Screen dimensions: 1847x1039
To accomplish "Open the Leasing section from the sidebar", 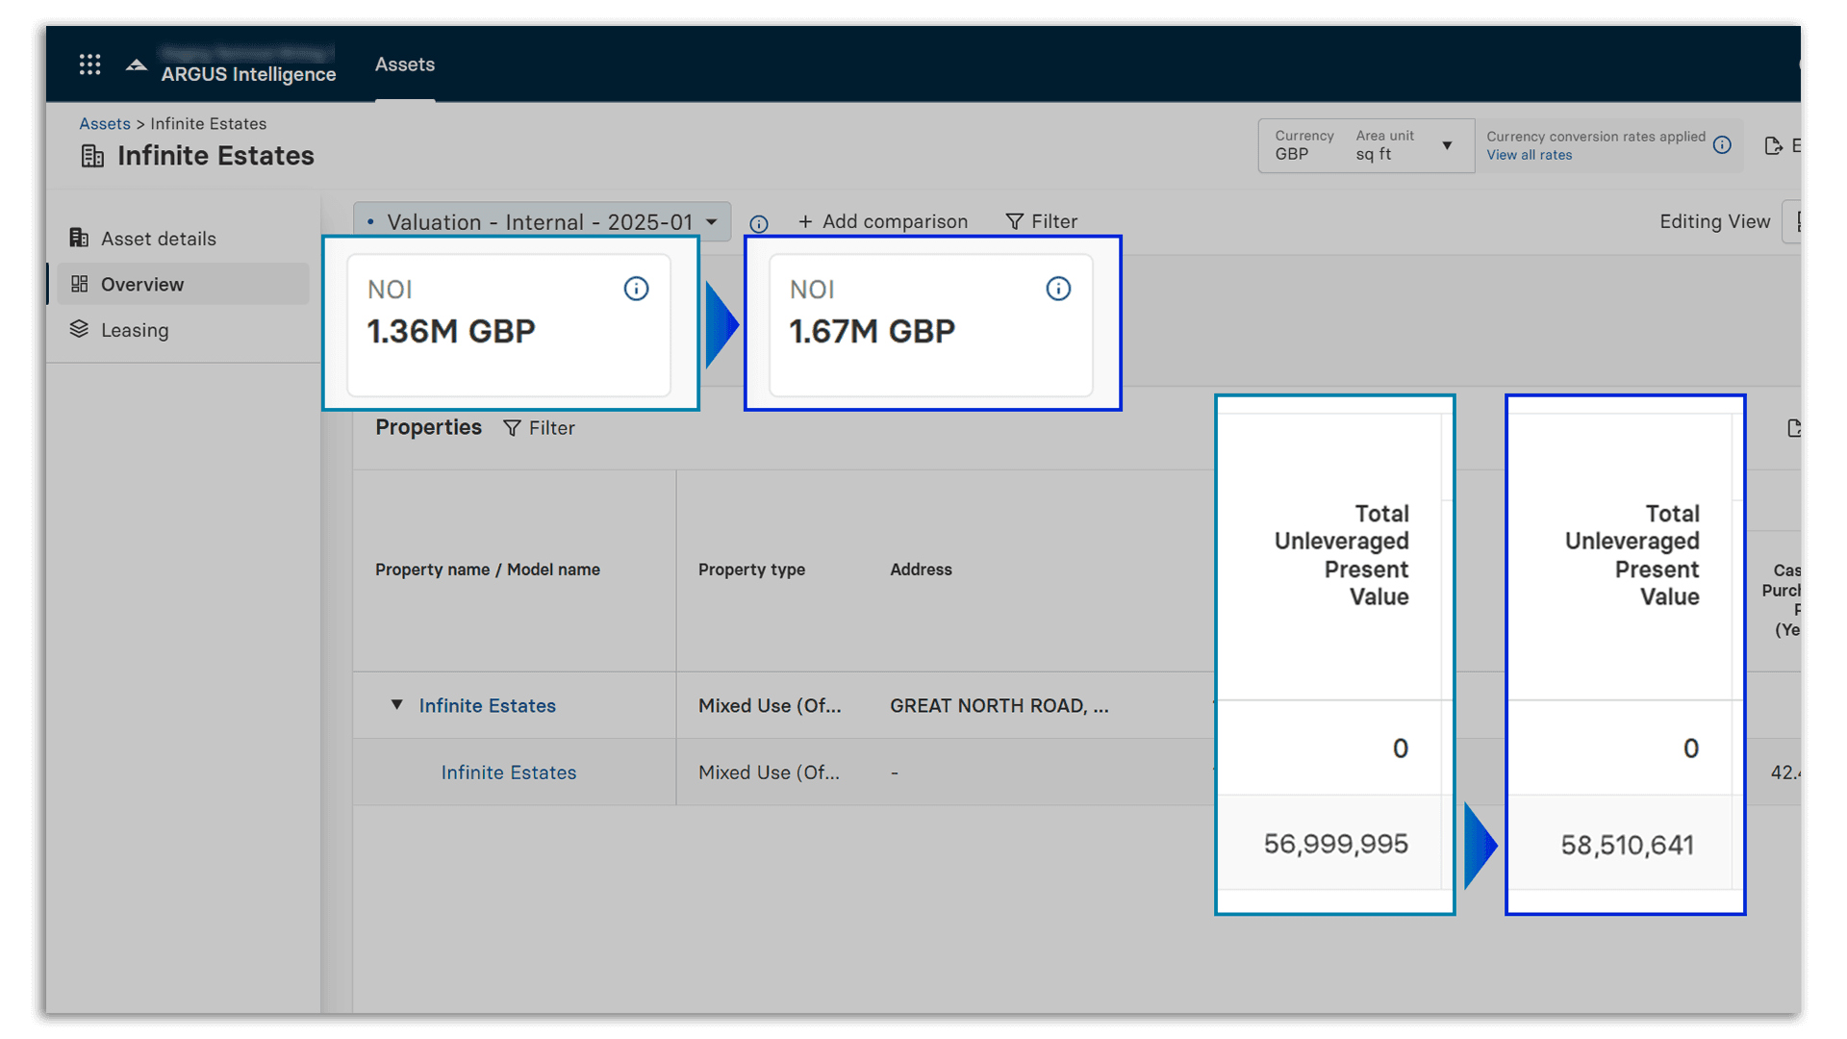I will pyautogui.click(x=135, y=329).
